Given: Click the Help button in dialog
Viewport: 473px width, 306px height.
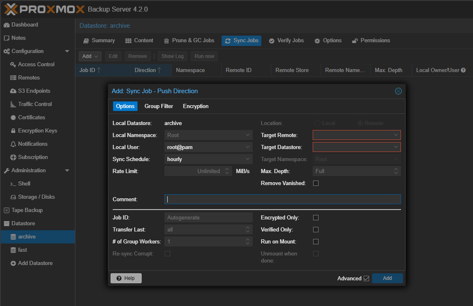Looking at the screenshot, I should 126,278.
